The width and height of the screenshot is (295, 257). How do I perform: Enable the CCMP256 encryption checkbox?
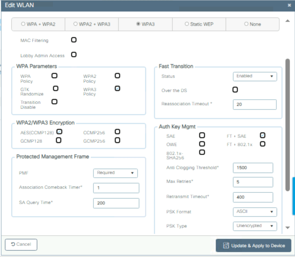(x=117, y=132)
